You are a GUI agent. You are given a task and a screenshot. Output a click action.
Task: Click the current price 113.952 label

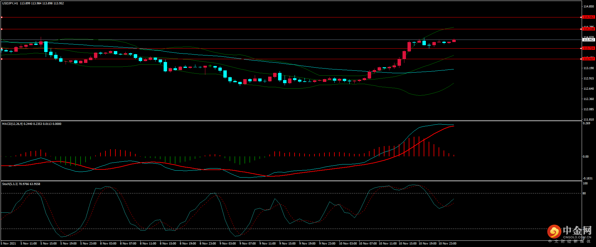(588, 40)
